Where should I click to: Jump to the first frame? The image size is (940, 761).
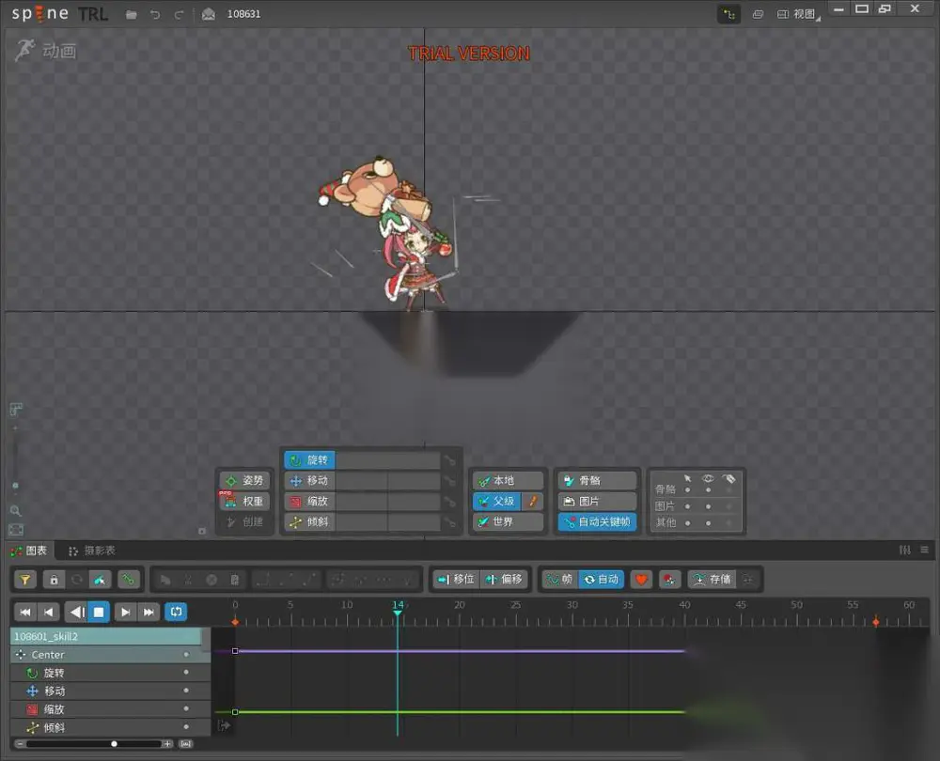click(25, 612)
